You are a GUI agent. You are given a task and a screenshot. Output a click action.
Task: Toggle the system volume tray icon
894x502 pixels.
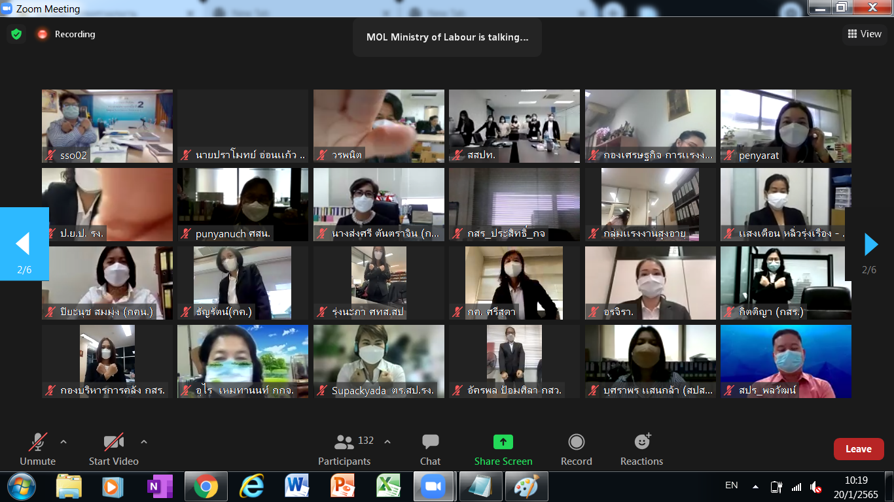(815, 487)
